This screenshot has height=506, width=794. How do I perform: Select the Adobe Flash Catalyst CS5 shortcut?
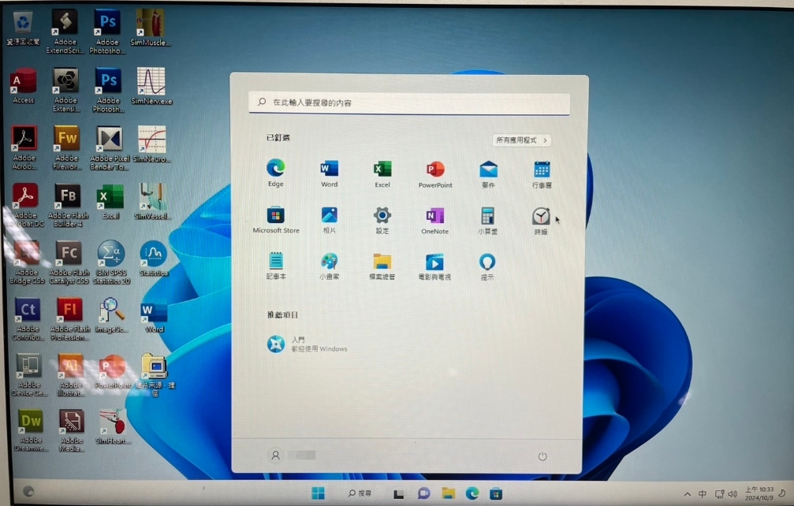[x=69, y=262]
